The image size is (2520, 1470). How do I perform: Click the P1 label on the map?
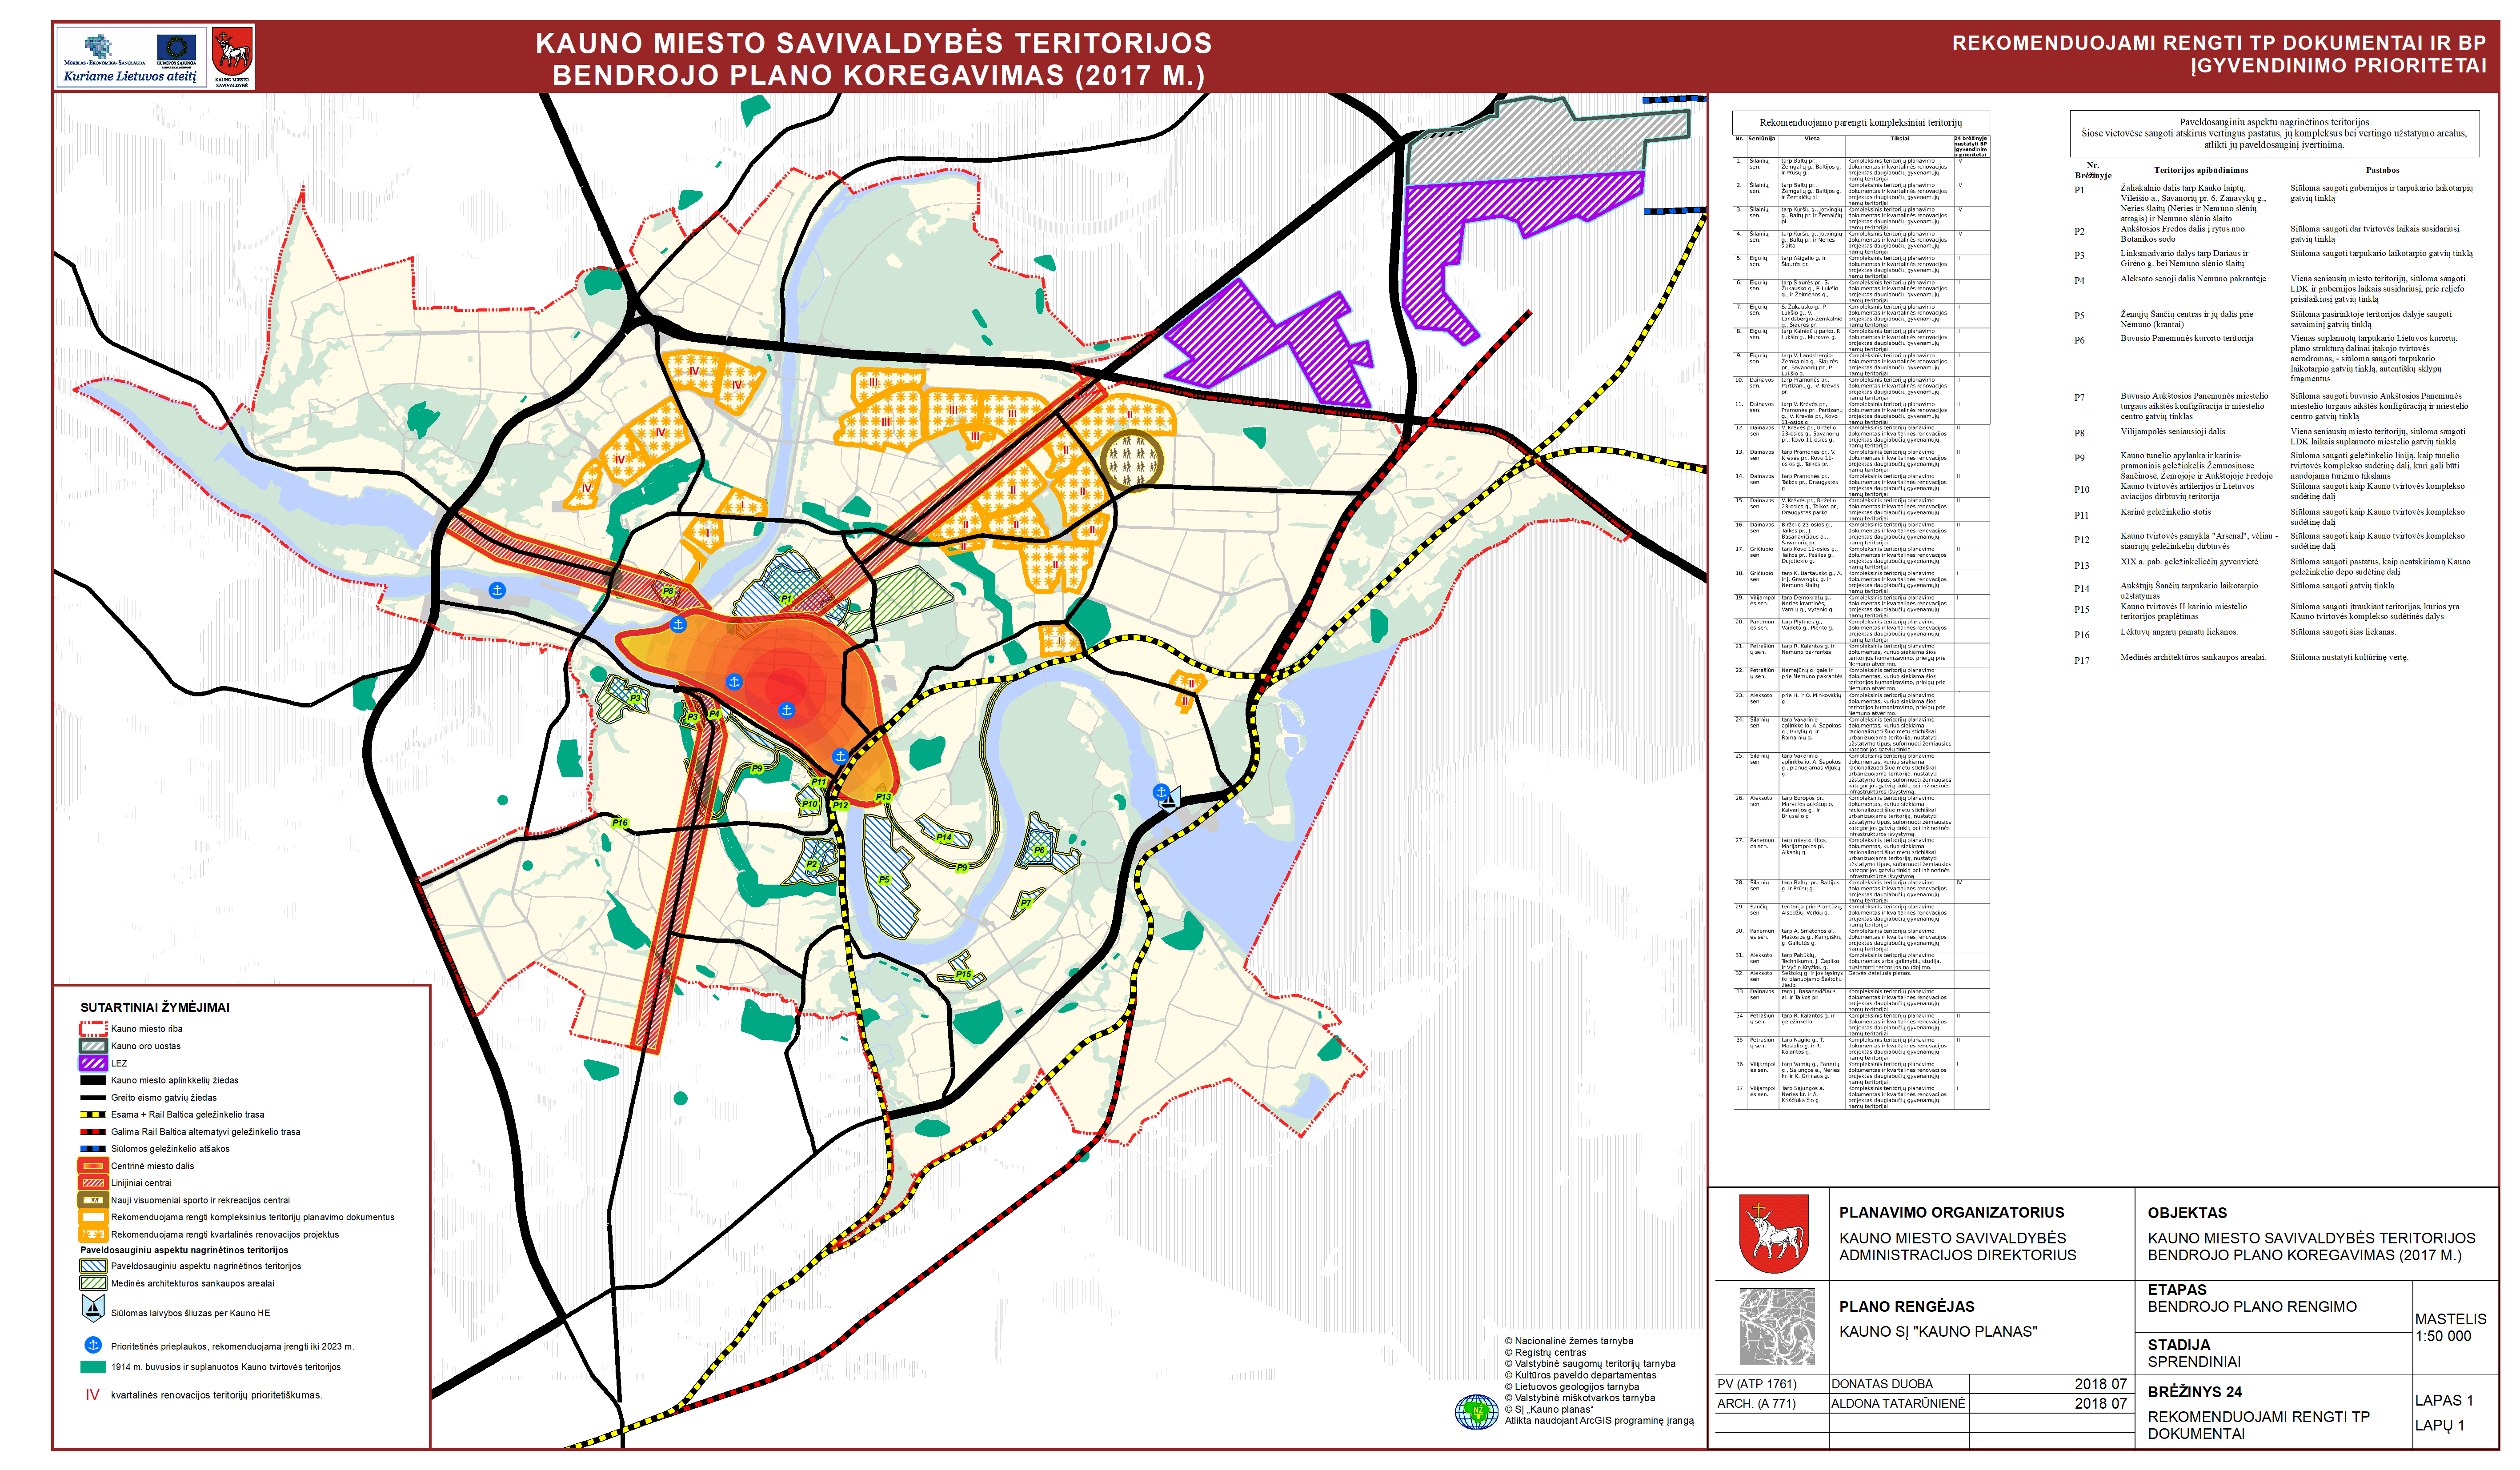pyautogui.click(x=786, y=598)
